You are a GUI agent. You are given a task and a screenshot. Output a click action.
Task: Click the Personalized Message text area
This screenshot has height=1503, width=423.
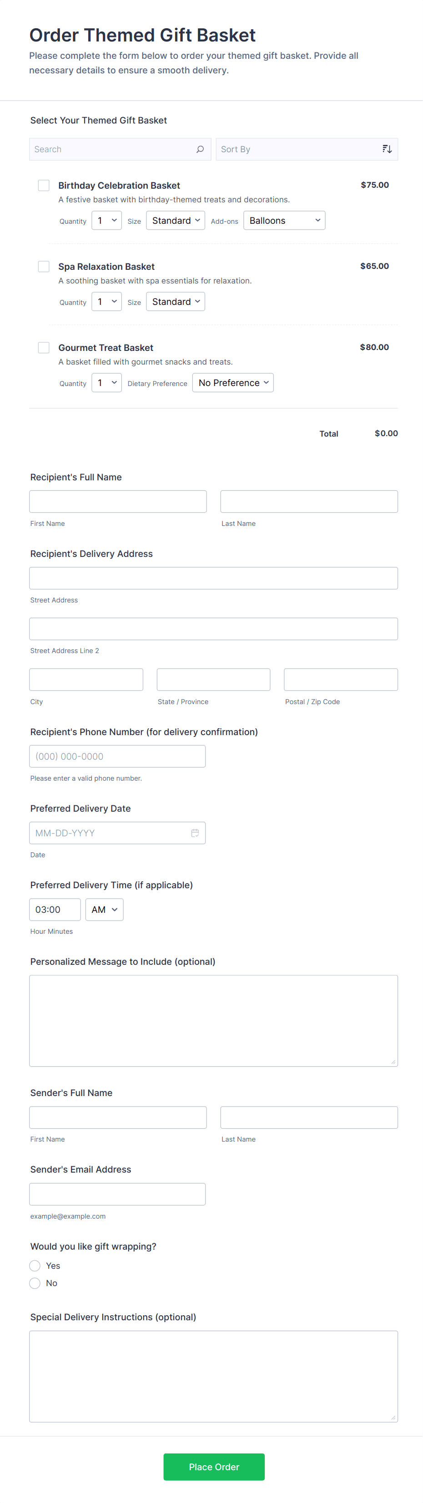tap(213, 1020)
